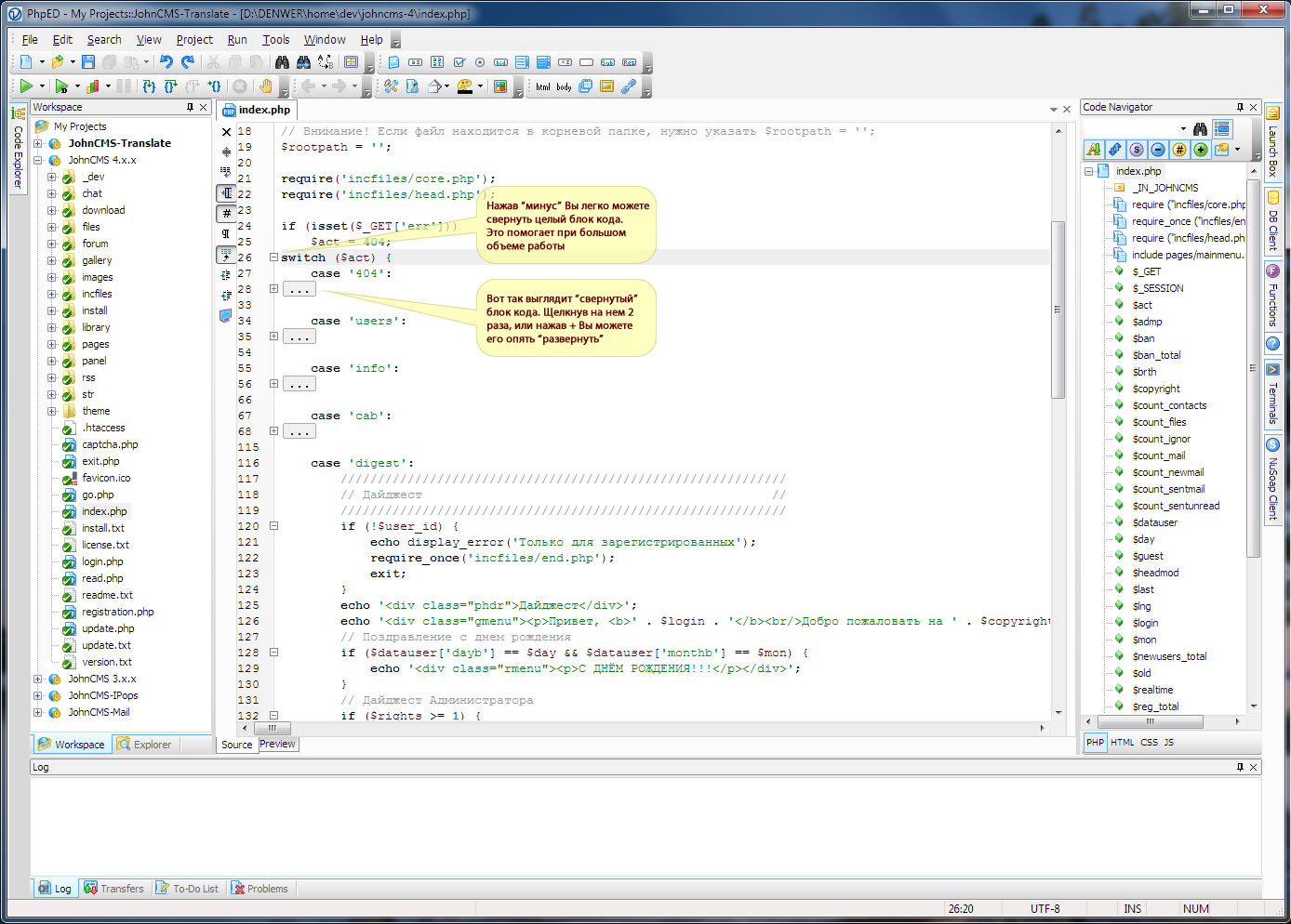Screen dimensions: 1291x924
Task: Expand collapsed code under case '404'
Action: 273,289
